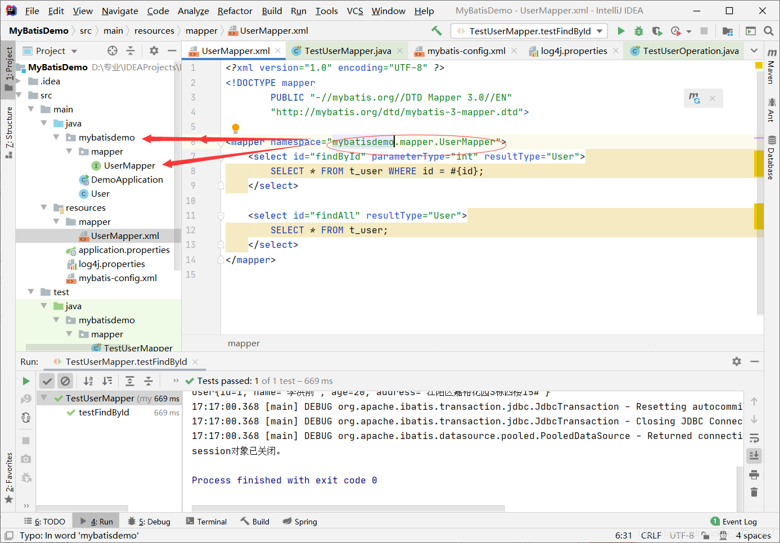Open the Terminal tool window

pos(206,522)
